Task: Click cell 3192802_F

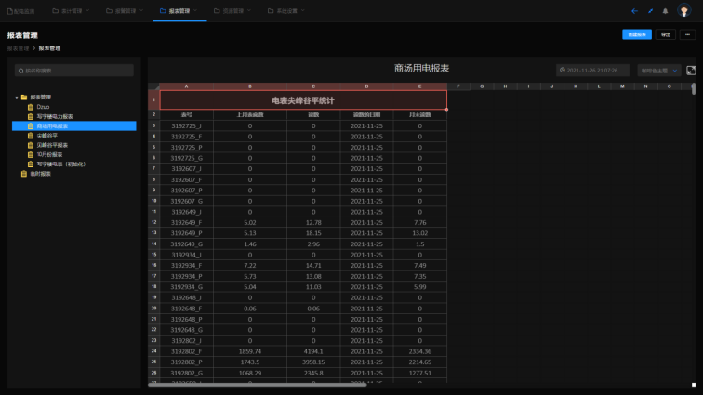Action: coord(187,351)
